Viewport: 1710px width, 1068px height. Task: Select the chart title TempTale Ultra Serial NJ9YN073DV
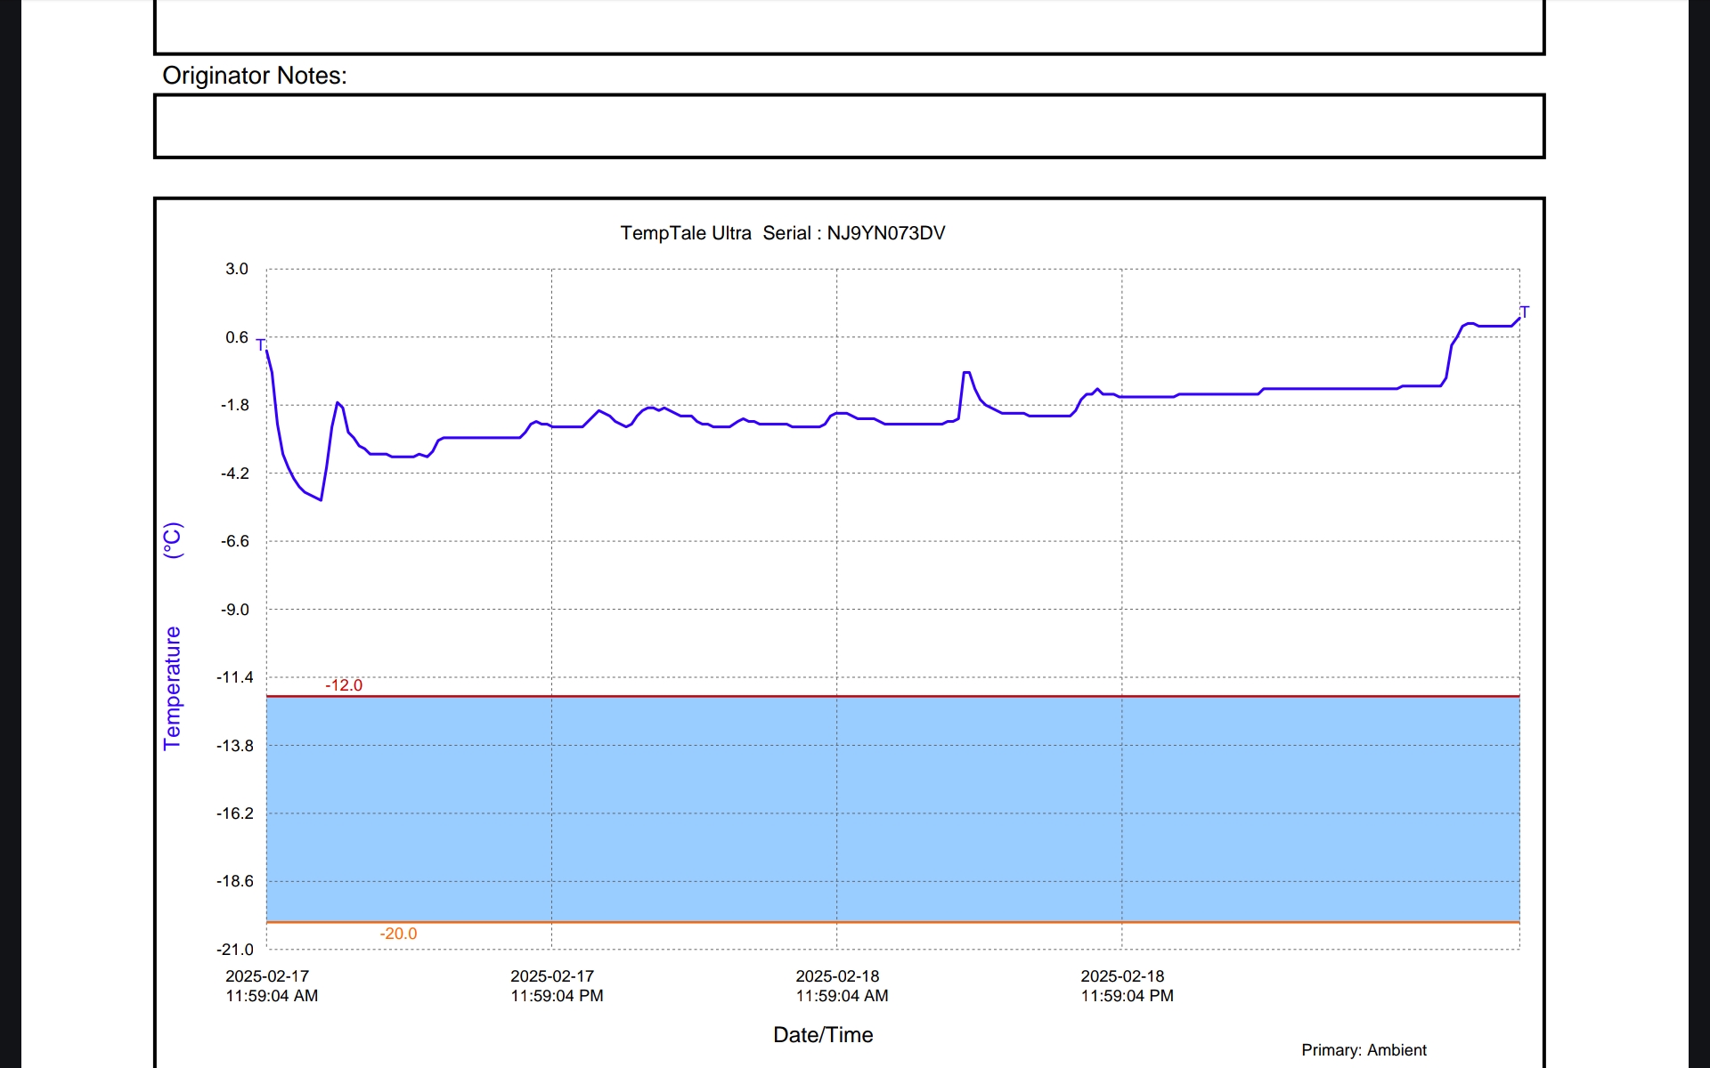(782, 233)
